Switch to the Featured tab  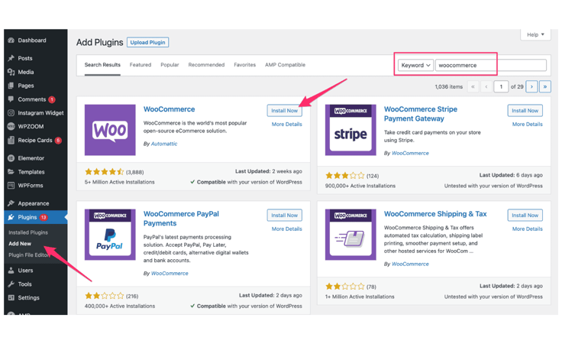[140, 65]
